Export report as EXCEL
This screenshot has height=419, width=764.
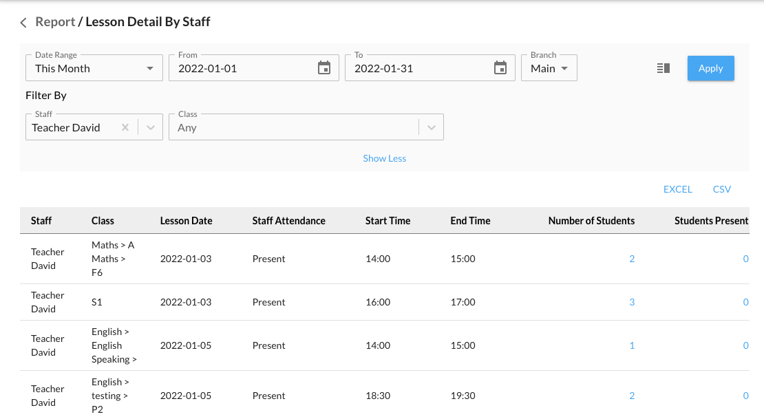tap(677, 189)
